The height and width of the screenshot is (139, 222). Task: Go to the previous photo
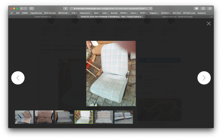(18, 78)
